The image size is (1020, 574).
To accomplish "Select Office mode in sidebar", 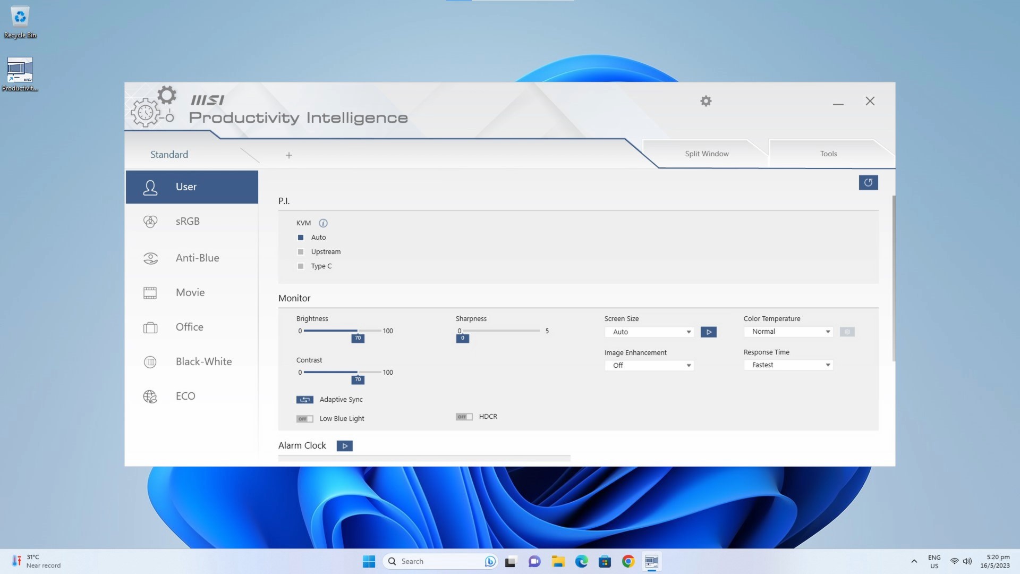I will [192, 327].
